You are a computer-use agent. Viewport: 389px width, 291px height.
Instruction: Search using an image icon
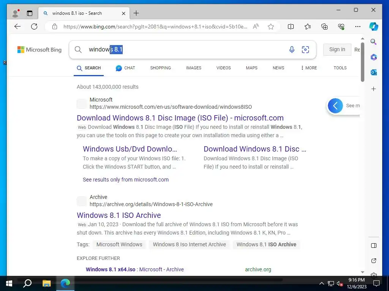[305, 50]
